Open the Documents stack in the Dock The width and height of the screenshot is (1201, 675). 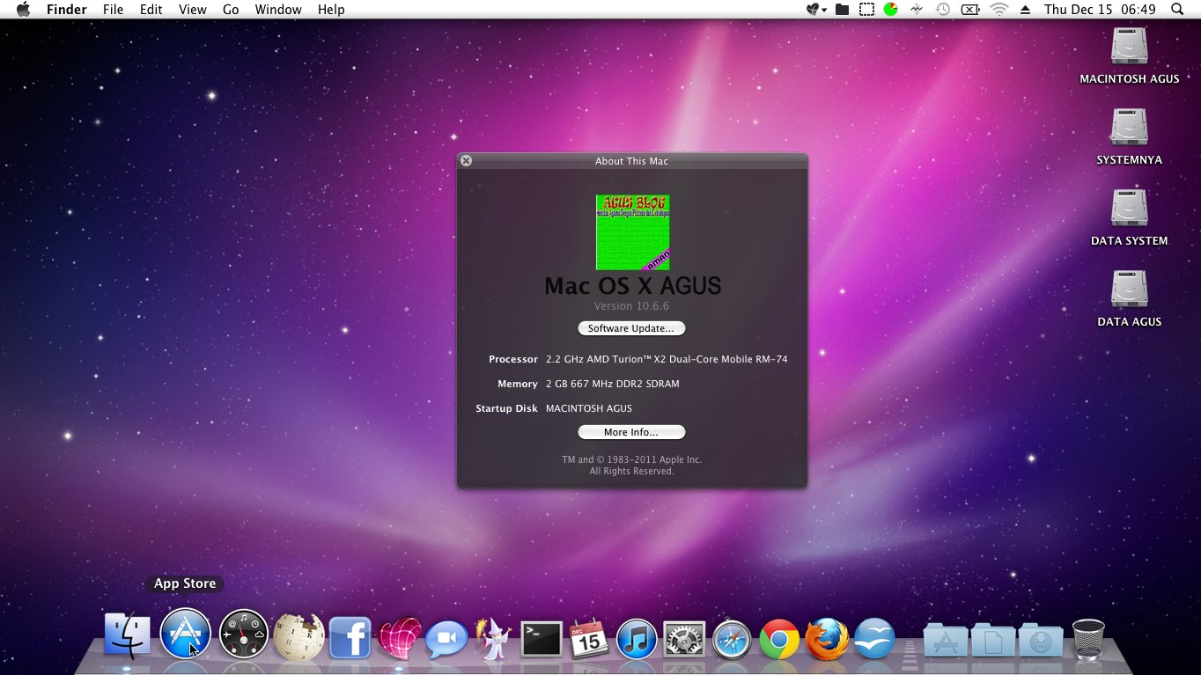click(x=992, y=640)
